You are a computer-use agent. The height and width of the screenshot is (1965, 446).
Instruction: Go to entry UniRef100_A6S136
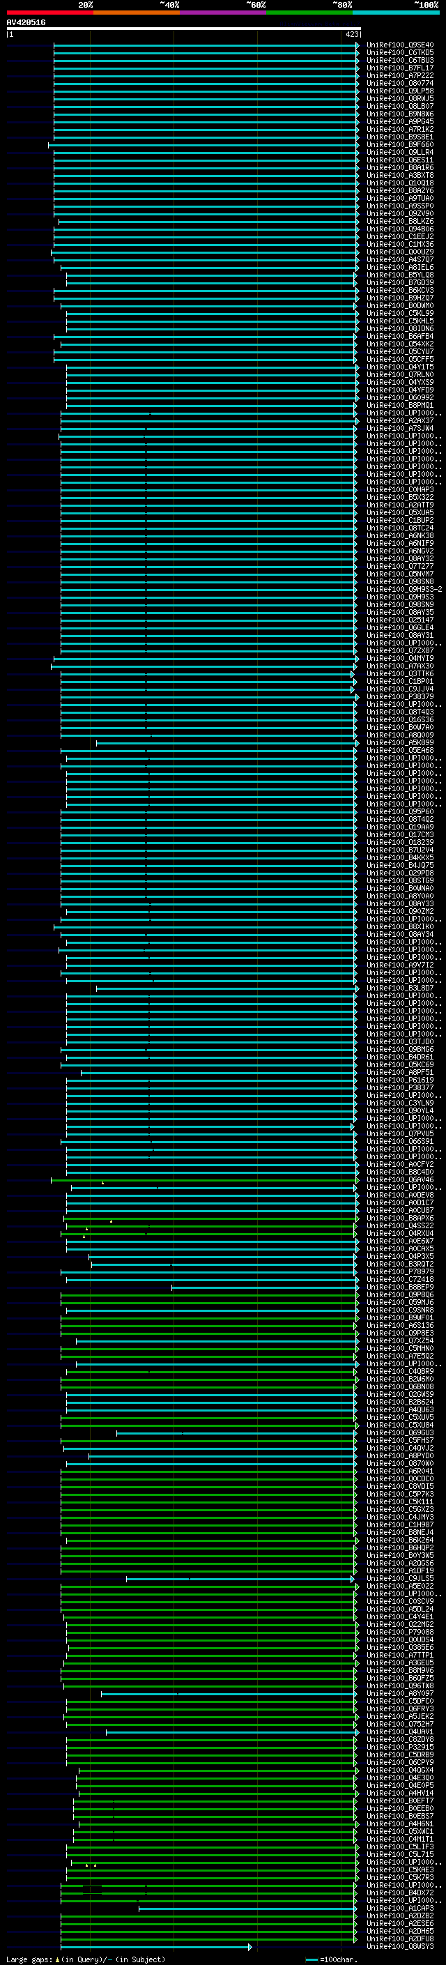(x=399, y=1325)
